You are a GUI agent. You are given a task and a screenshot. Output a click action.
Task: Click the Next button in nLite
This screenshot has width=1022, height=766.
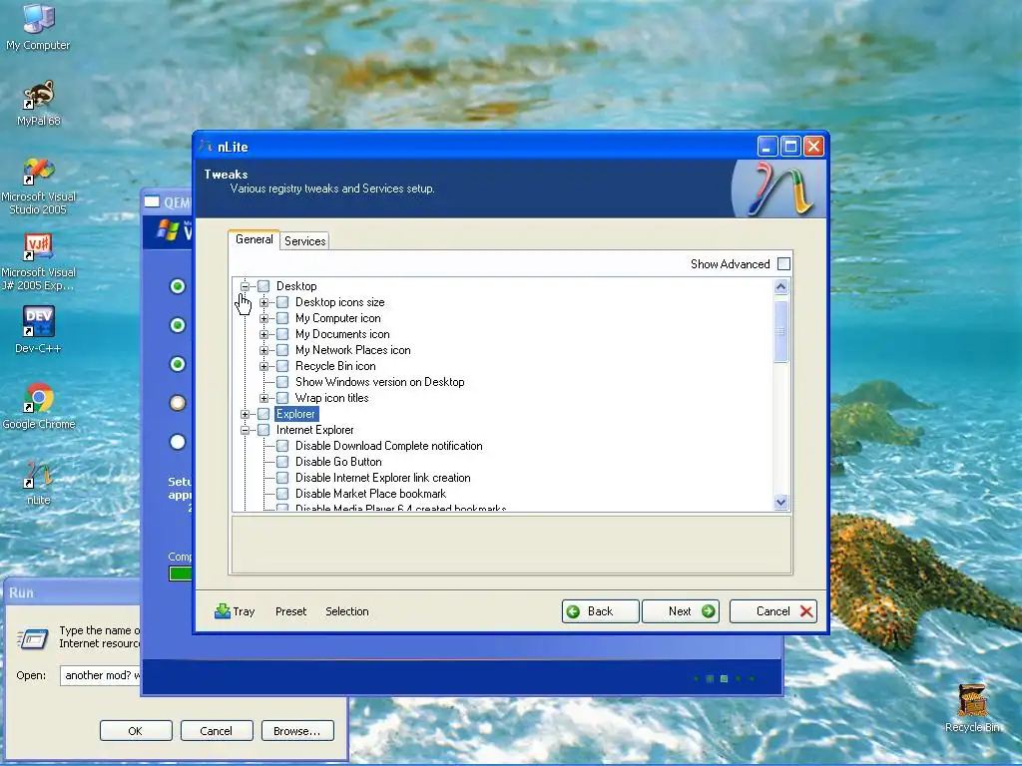pos(681,611)
